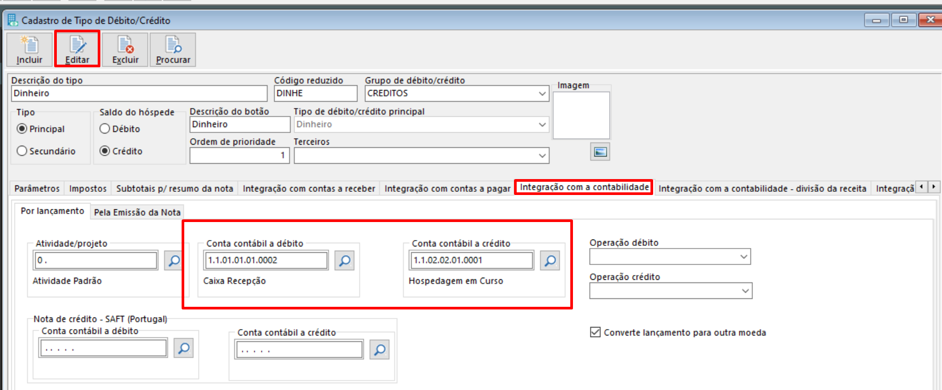Click the Editar toolbar button
The width and height of the screenshot is (942, 390).
point(77,50)
